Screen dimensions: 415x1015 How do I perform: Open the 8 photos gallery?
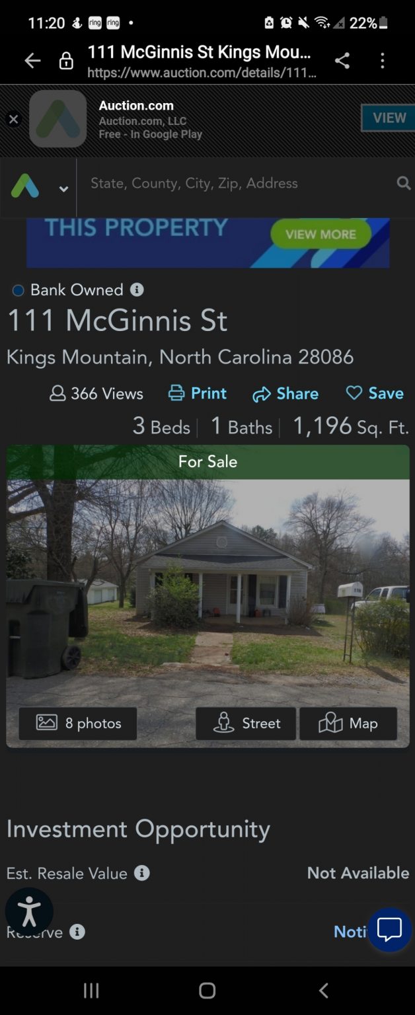click(x=78, y=724)
